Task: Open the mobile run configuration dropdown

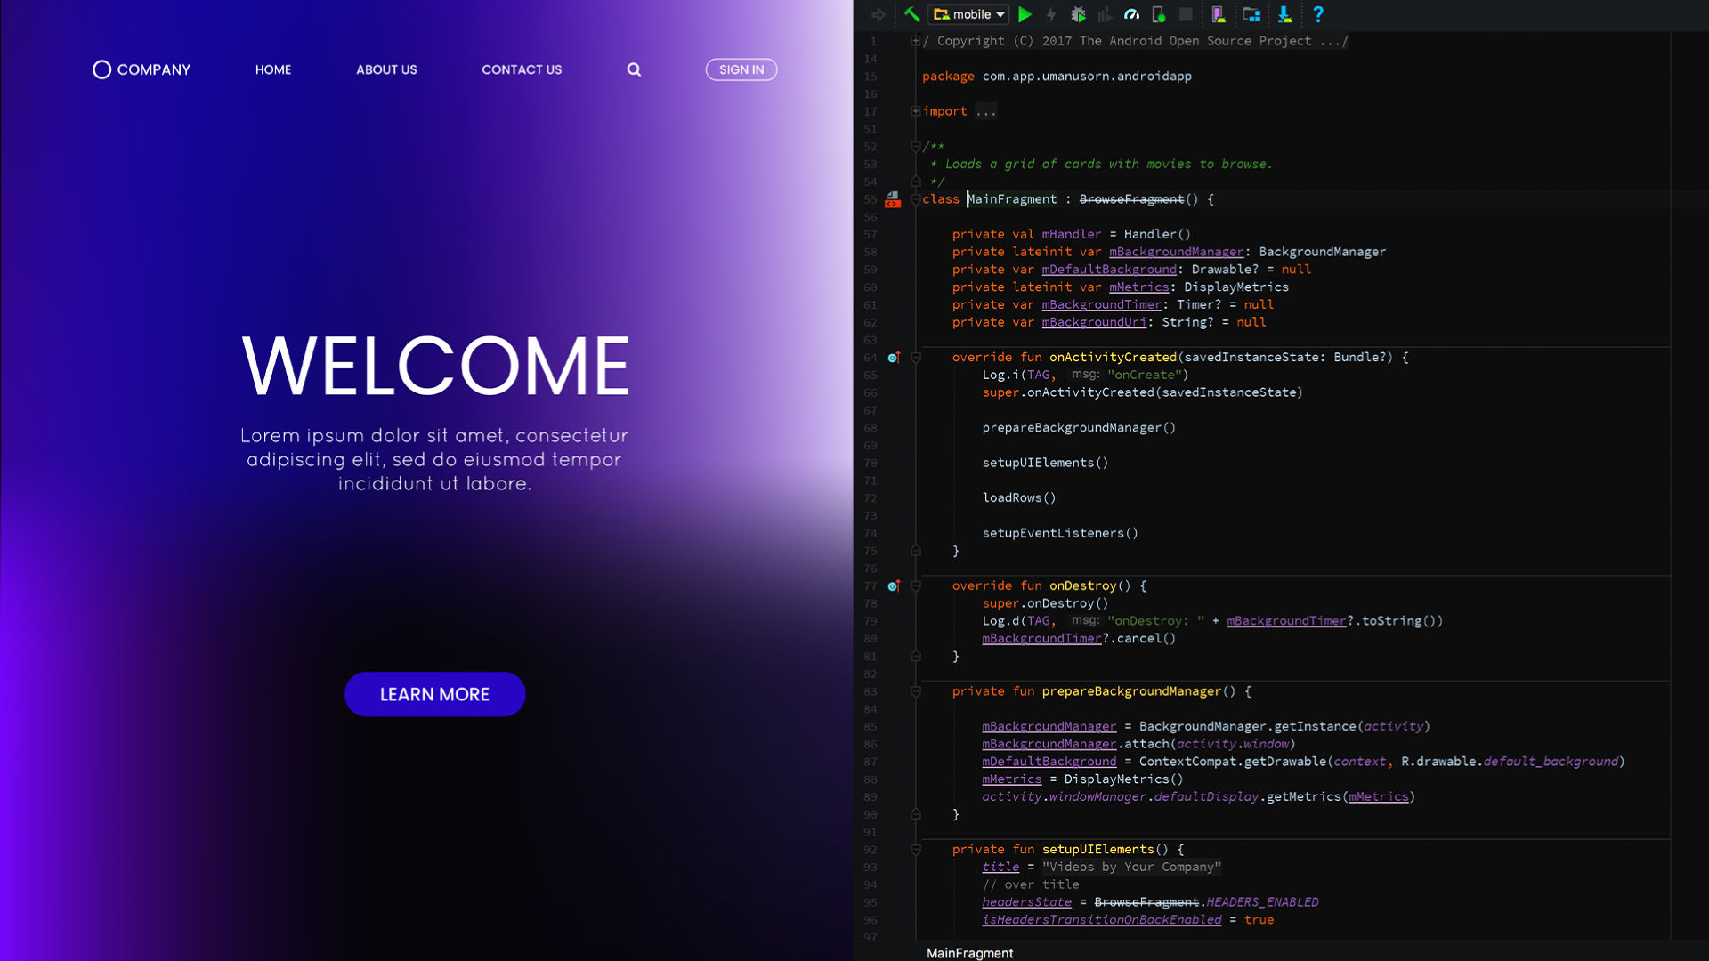Action: tap(968, 14)
